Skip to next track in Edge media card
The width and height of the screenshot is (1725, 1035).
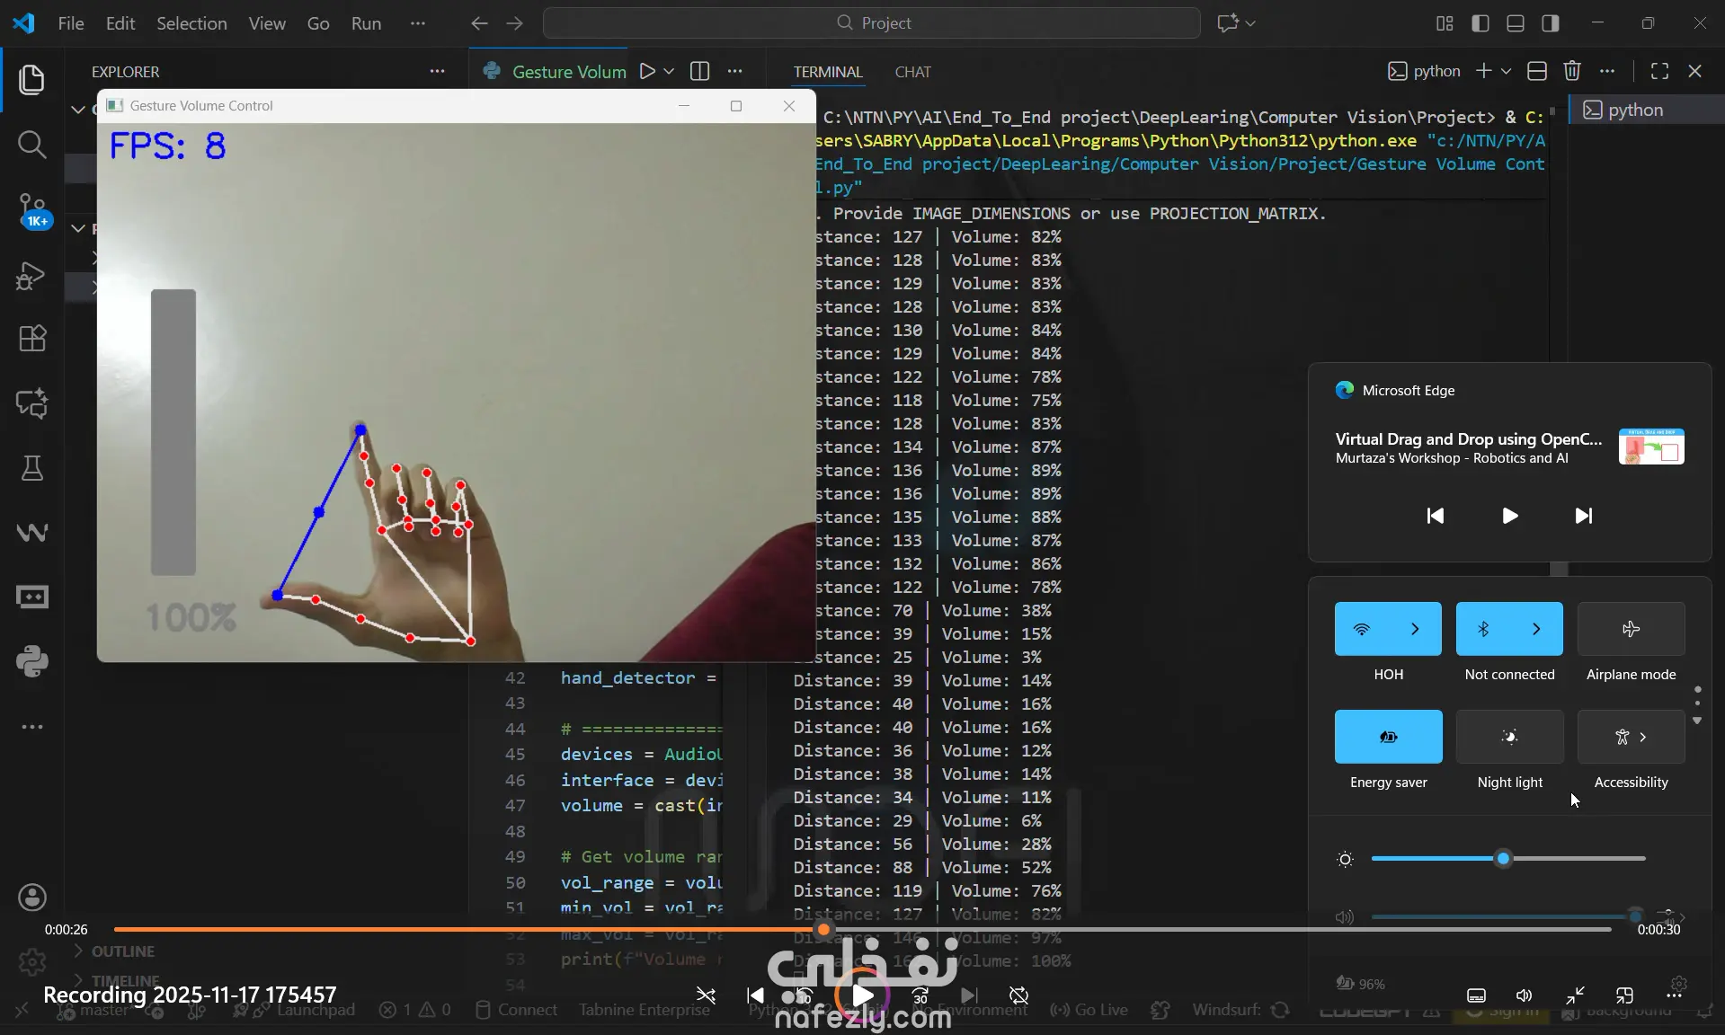[1584, 516]
